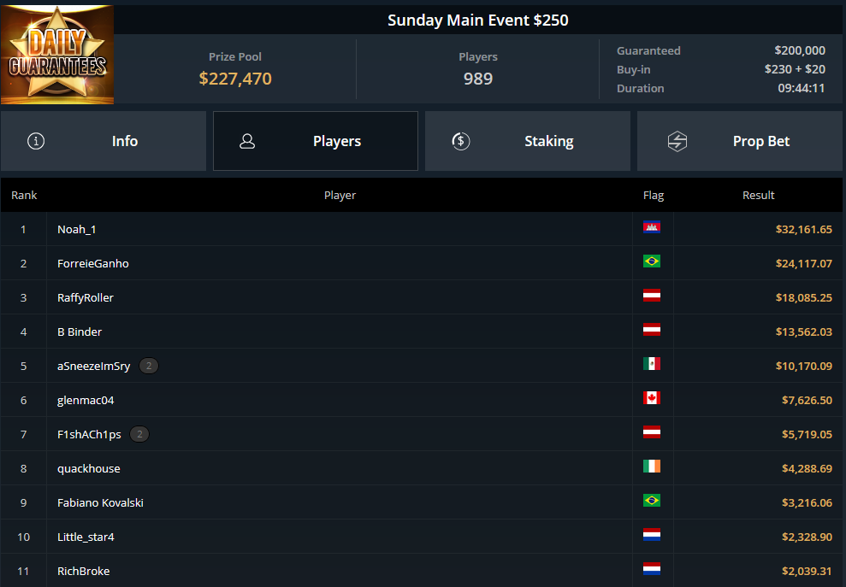Click the Info circle icon
The image size is (846, 587).
(x=36, y=141)
